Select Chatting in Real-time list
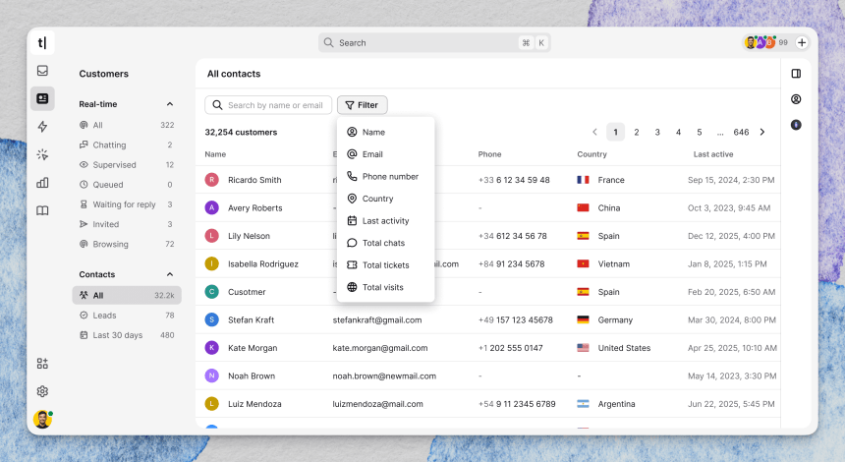845x462 pixels. [127, 145]
